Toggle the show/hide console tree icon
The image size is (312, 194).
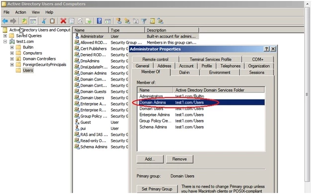point(33,21)
